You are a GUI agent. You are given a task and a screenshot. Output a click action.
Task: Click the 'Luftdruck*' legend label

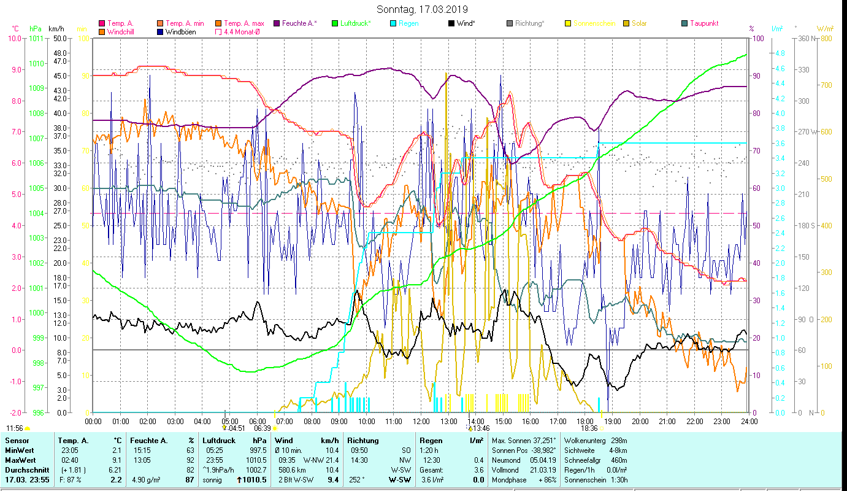click(x=356, y=24)
